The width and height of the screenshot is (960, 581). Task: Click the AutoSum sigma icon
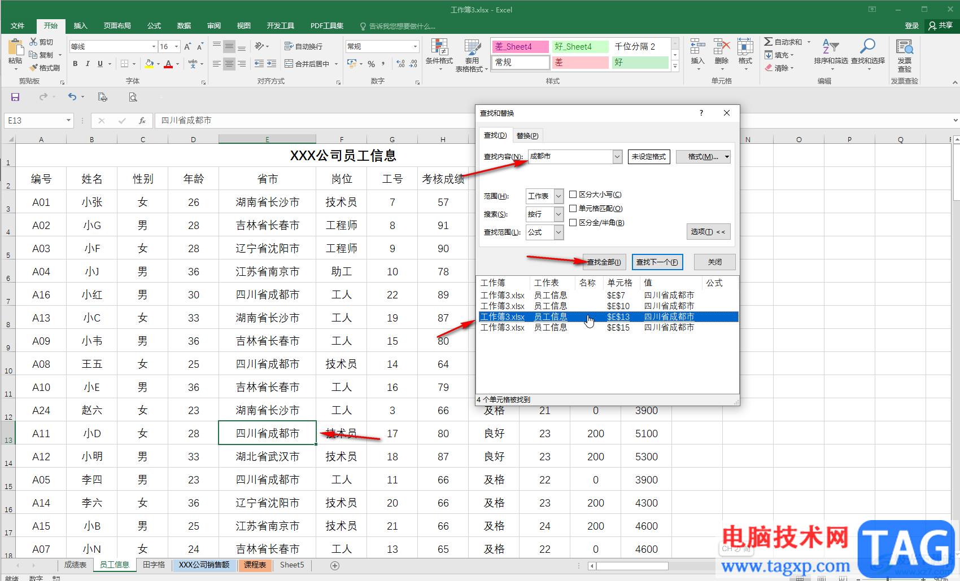[769, 42]
